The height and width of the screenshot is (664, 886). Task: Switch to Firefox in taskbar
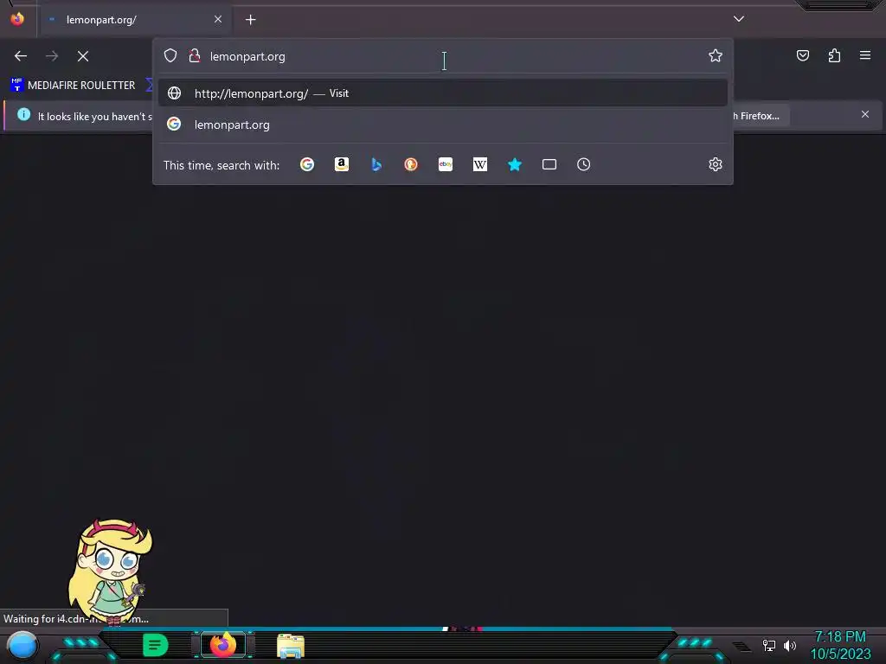pos(223,645)
